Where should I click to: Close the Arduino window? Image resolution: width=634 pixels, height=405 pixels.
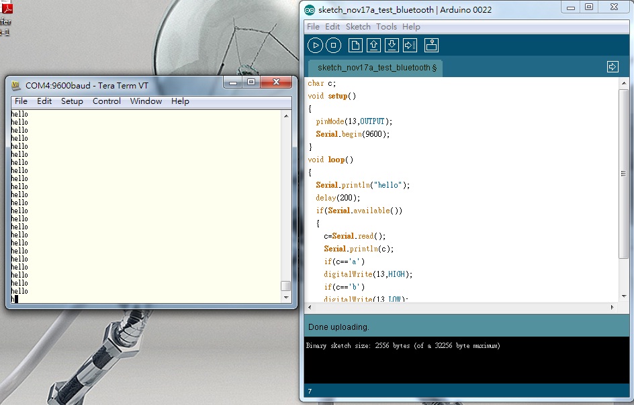[x=614, y=7]
